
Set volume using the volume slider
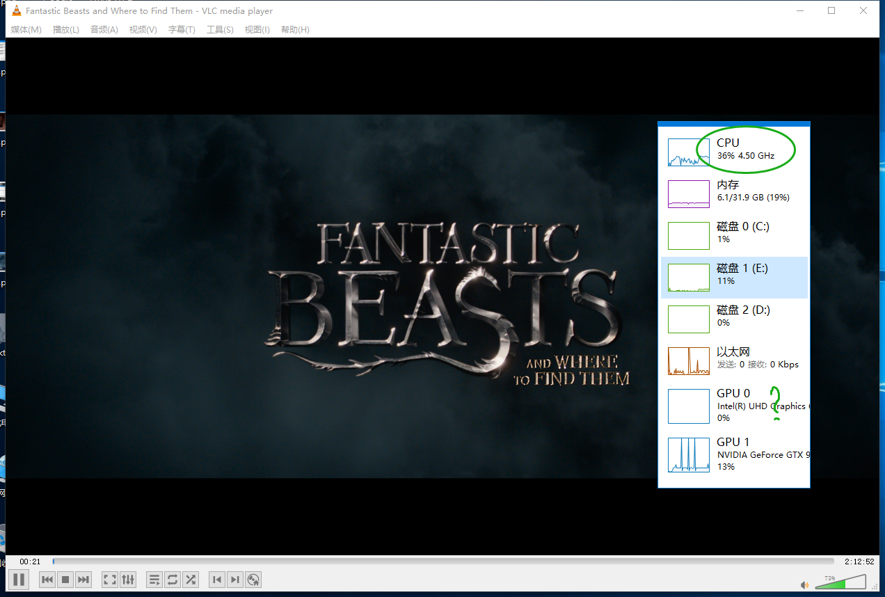pos(842,582)
